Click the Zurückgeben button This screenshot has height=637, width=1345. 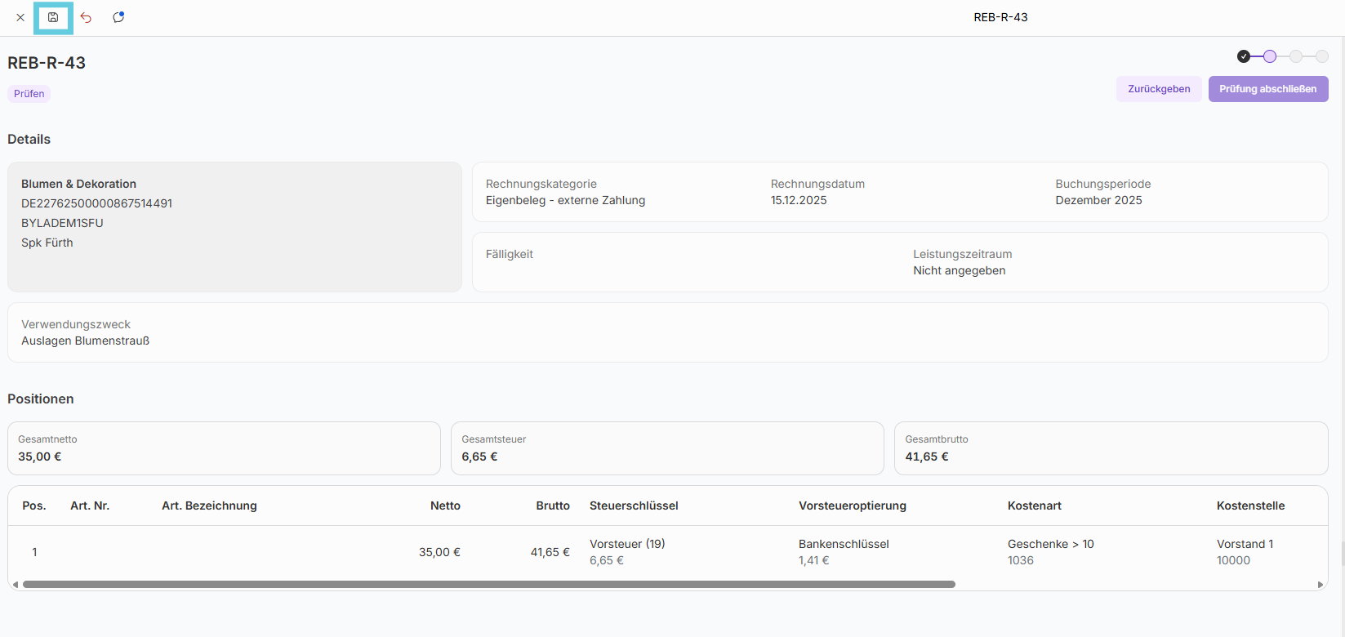[1159, 89]
